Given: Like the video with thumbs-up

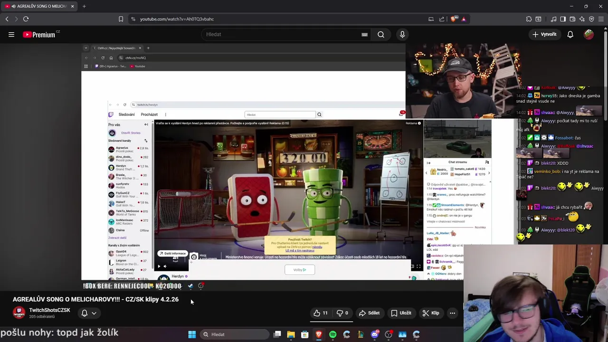Looking at the screenshot, I should point(321,313).
